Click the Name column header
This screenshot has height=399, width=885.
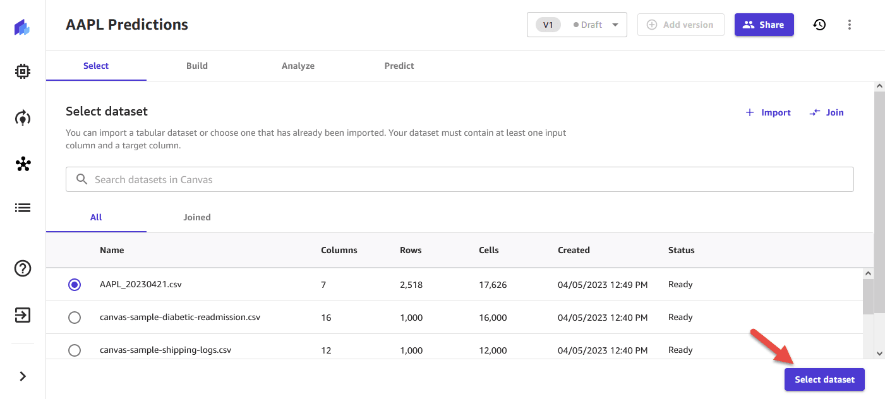[112, 250]
